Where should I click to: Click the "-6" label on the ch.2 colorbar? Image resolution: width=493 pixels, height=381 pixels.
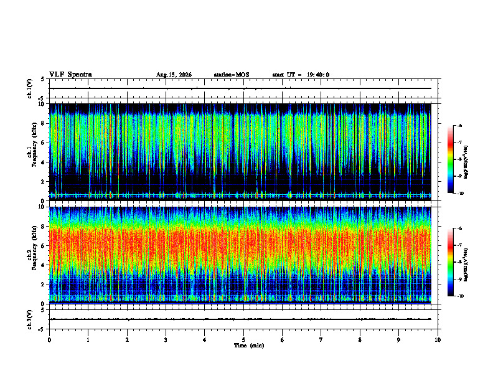(460, 228)
